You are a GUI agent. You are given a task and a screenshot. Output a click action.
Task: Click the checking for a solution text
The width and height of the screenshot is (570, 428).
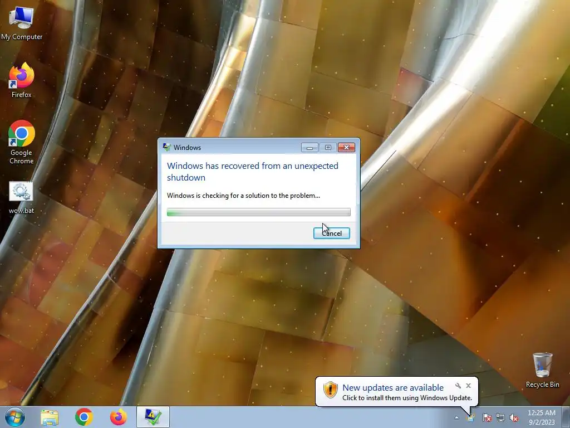point(243,196)
